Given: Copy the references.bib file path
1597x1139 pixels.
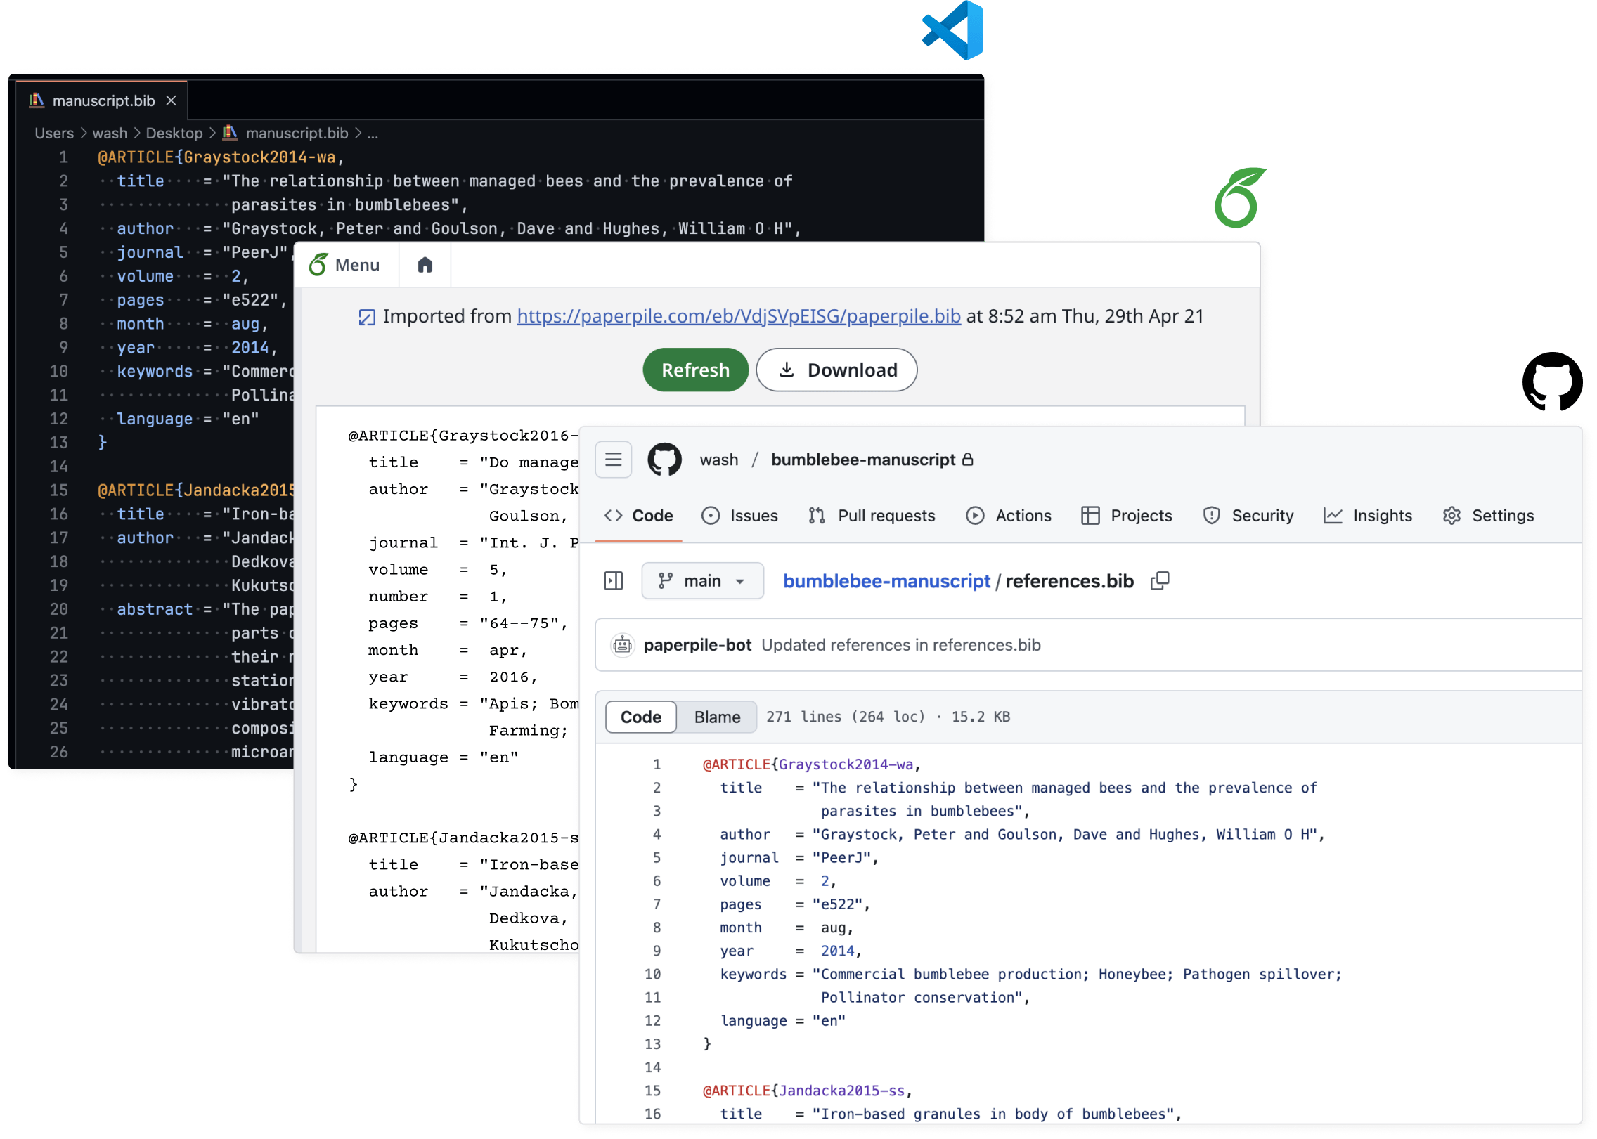Looking at the screenshot, I should pyautogui.click(x=1159, y=581).
